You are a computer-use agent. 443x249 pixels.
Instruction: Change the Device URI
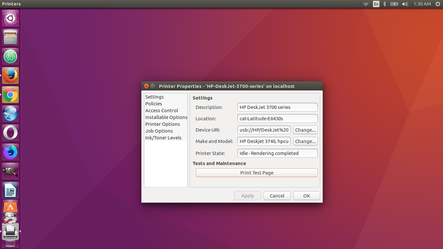[x=305, y=130]
